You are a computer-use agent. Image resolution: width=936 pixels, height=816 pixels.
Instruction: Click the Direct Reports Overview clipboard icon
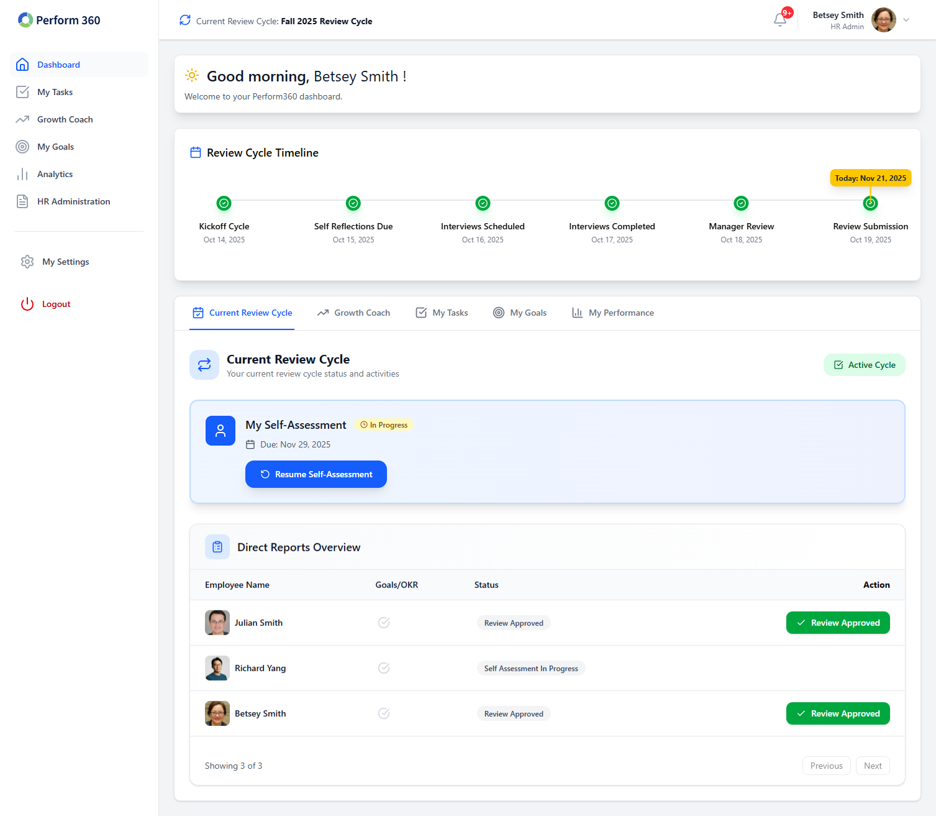pos(217,547)
